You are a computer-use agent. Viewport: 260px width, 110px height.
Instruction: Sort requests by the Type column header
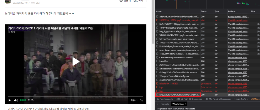click(220, 12)
